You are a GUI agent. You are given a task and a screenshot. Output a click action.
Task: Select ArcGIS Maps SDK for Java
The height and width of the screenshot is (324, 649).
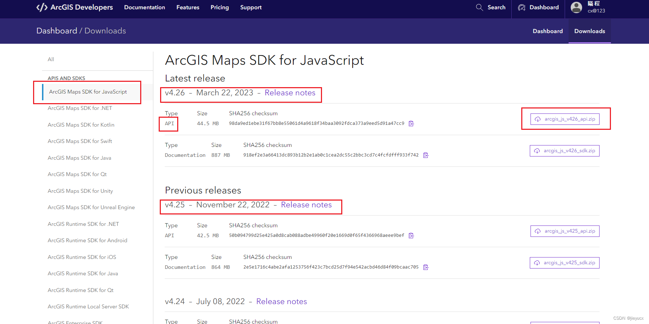(79, 158)
